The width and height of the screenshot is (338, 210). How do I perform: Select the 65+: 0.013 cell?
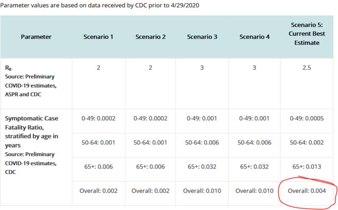(x=307, y=166)
